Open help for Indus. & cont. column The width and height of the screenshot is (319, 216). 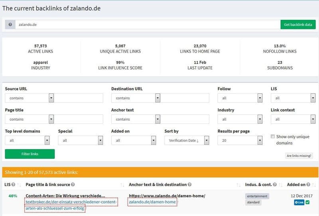point(275,185)
